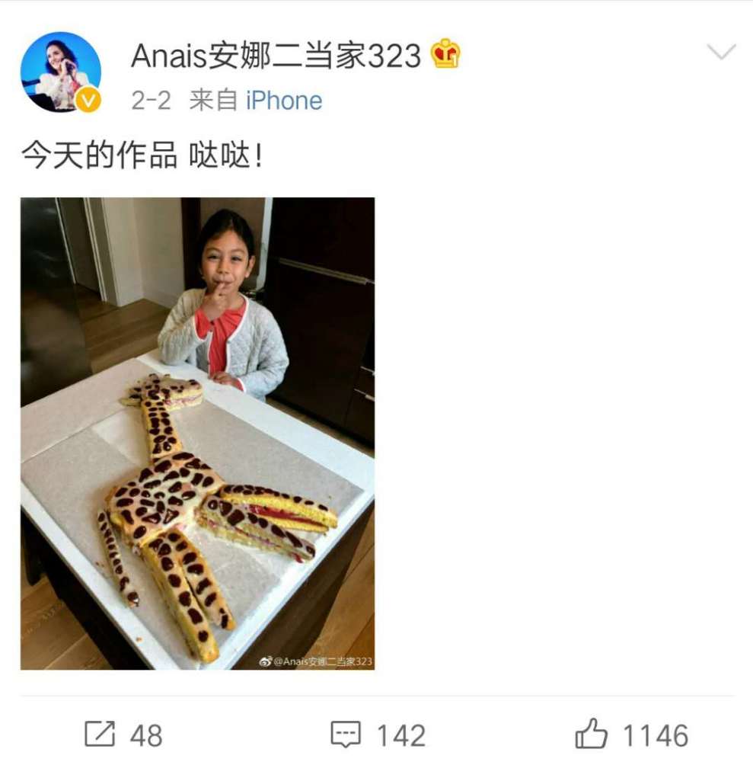Tap the 来自 source label
Image resolution: width=753 pixels, height=762 pixels.
(x=213, y=101)
